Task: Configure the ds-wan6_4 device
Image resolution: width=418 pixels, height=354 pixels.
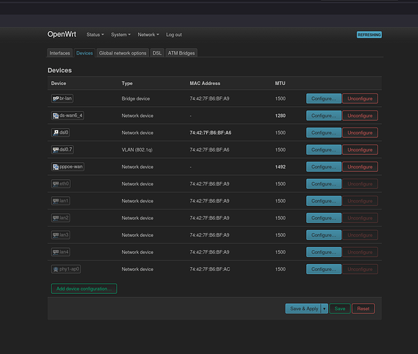Action: click(x=324, y=115)
